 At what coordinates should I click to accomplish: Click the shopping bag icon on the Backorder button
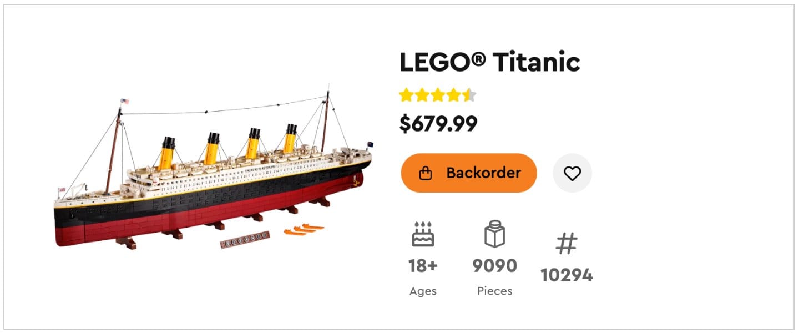tap(425, 173)
